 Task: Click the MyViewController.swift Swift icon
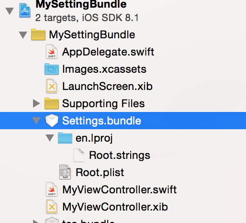point(52,190)
